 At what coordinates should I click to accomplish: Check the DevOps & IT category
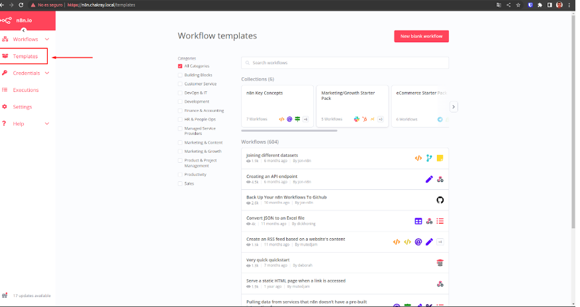click(x=180, y=93)
